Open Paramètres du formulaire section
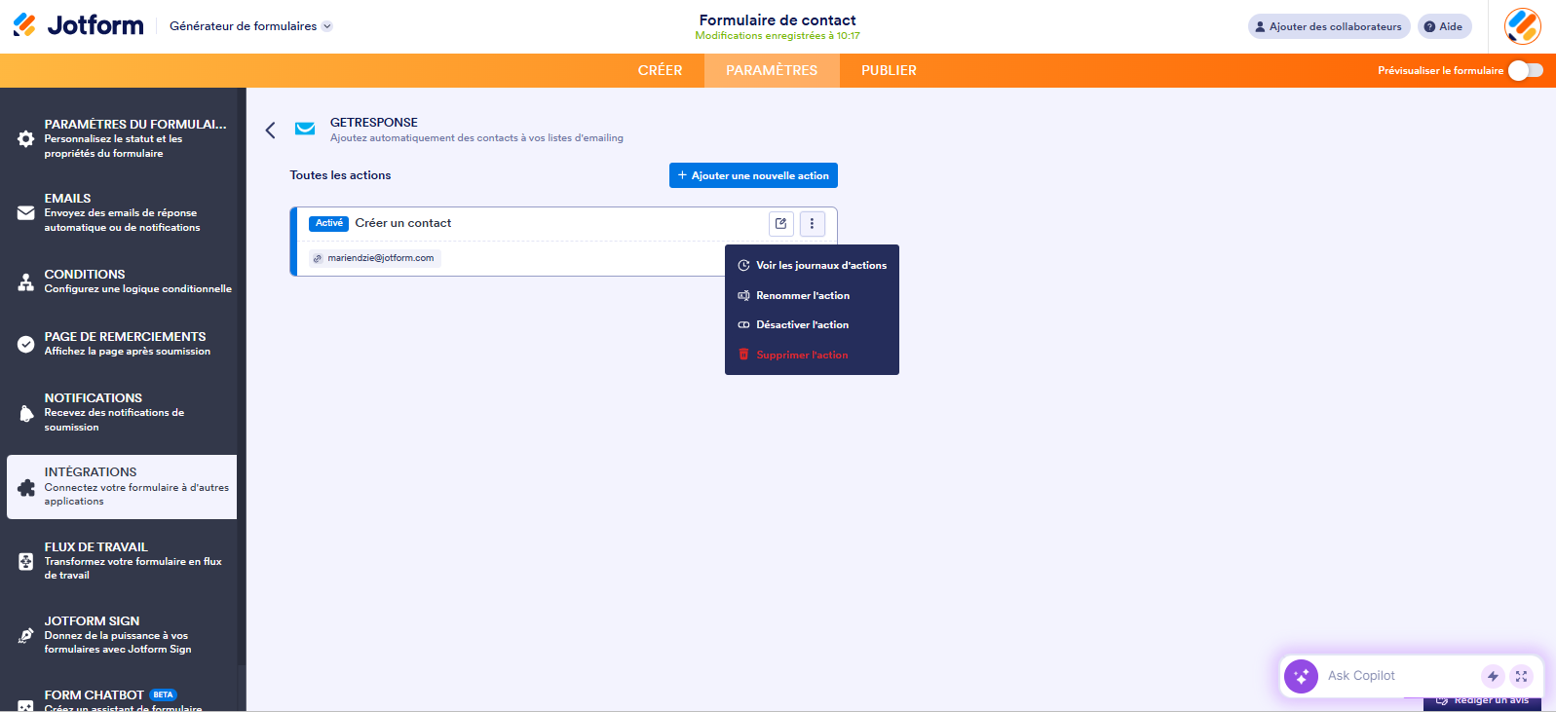 point(122,138)
